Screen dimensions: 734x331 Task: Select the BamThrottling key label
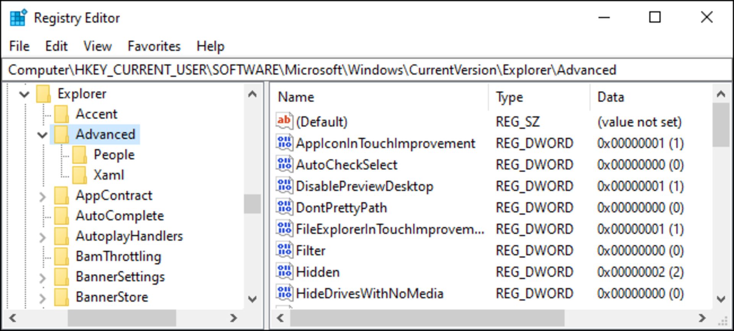(119, 256)
